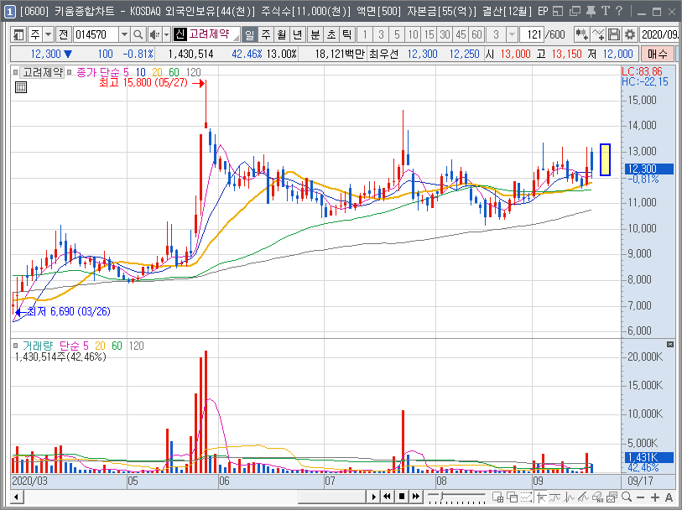Open the menu layout icon left of 주
The width and height of the screenshot is (682, 510).
click(18, 34)
